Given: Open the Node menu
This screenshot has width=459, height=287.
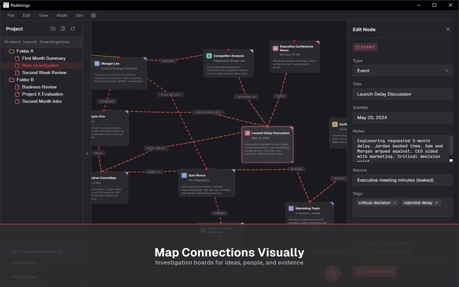Looking at the screenshot, I should pyautogui.click(x=62, y=15).
